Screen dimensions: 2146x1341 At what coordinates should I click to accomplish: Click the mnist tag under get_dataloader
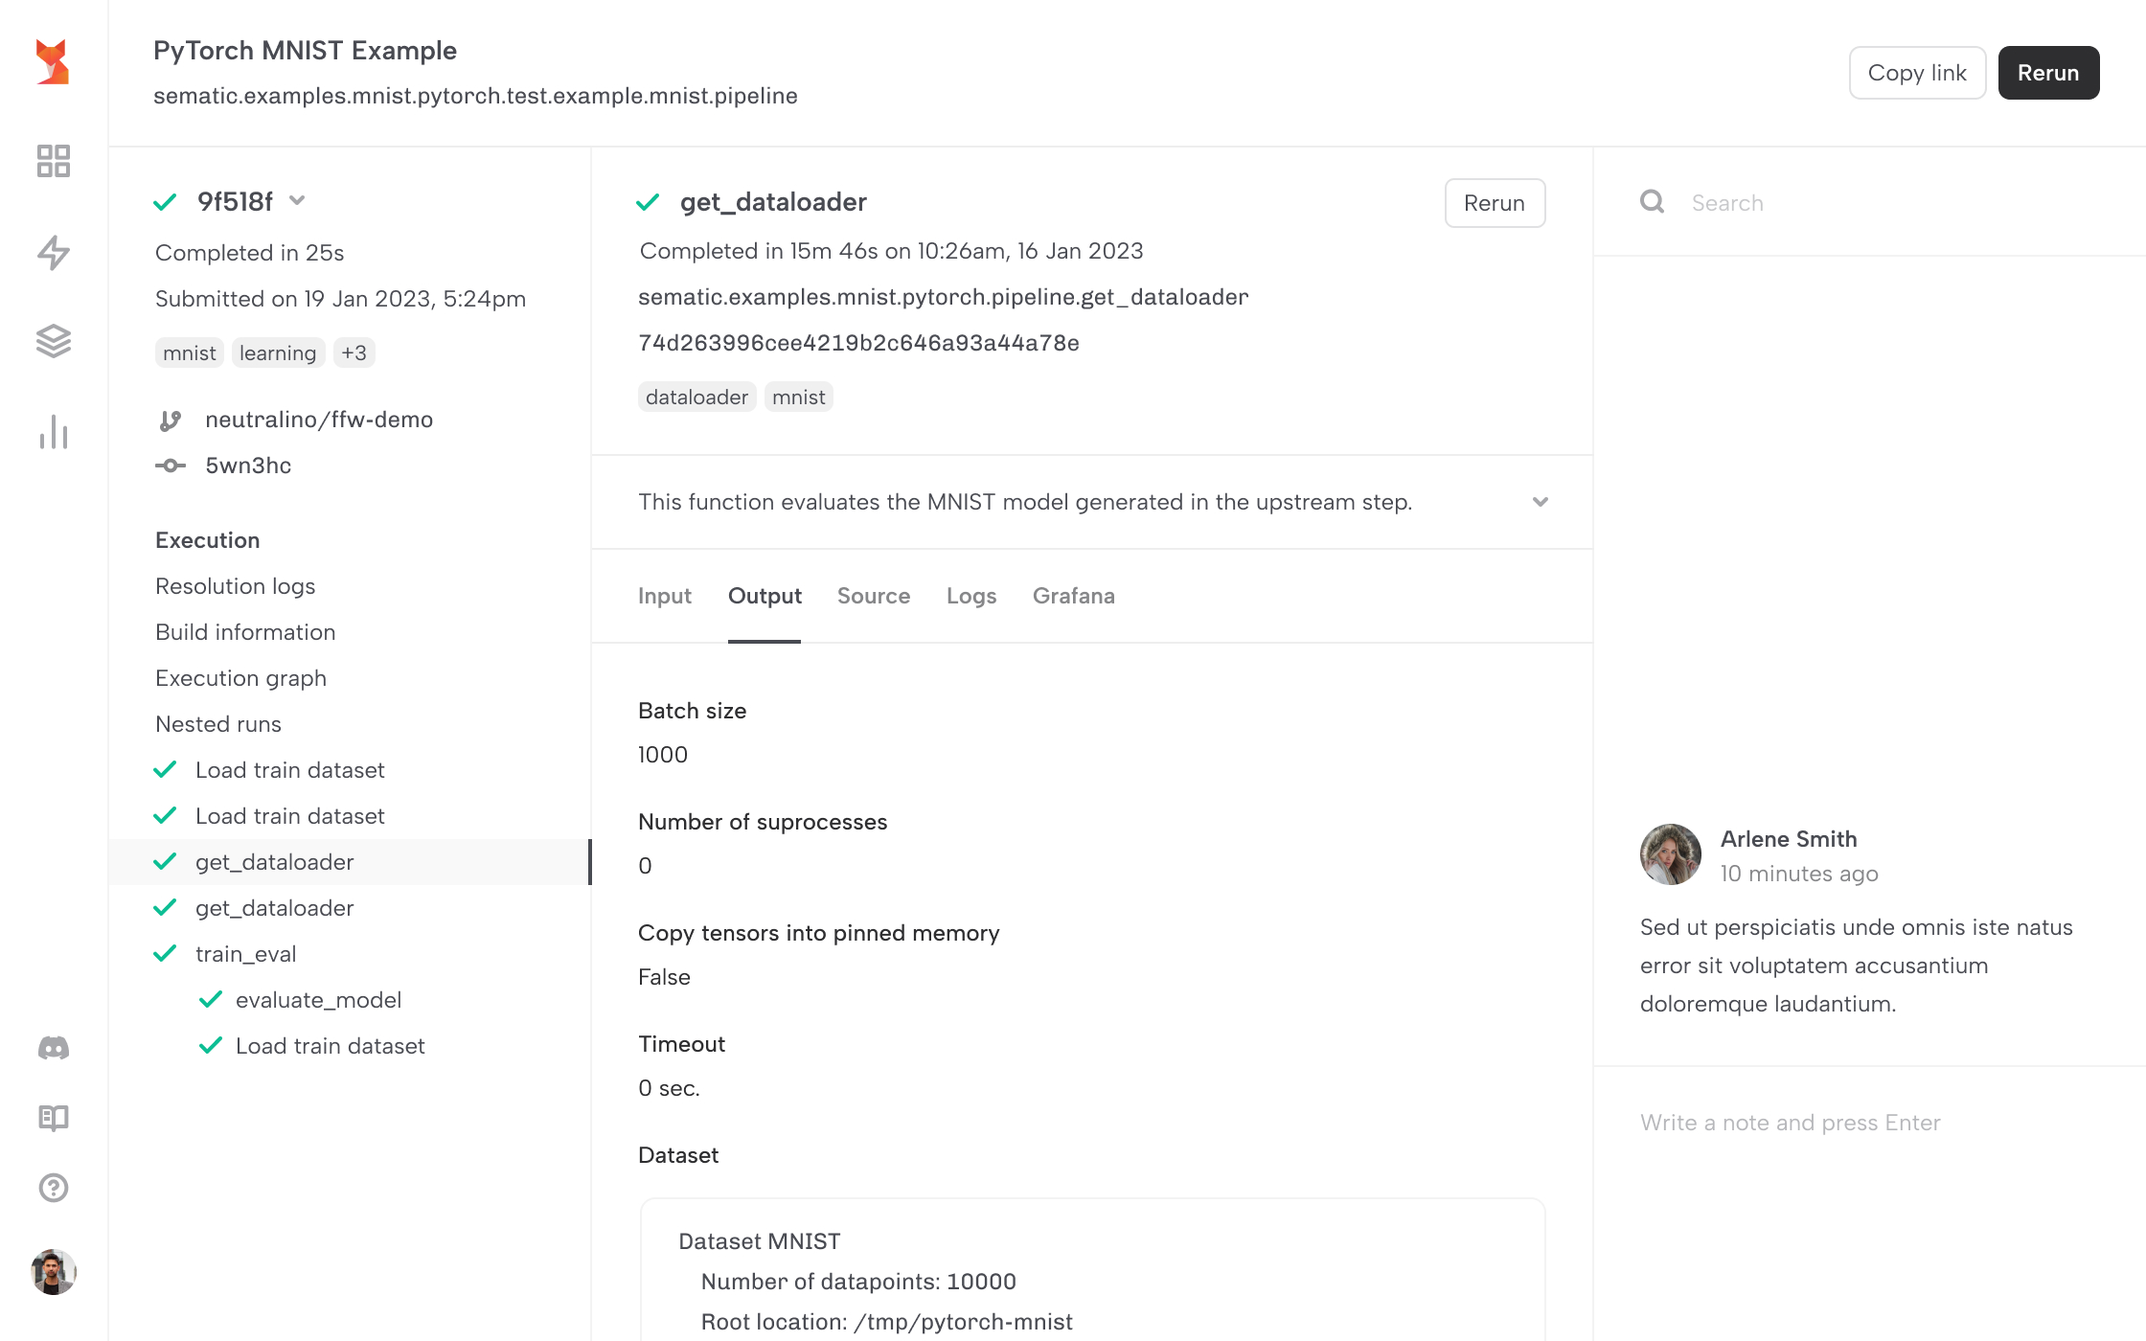[x=799, y=397]
